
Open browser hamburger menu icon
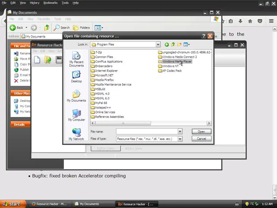[x=271, y=21]
